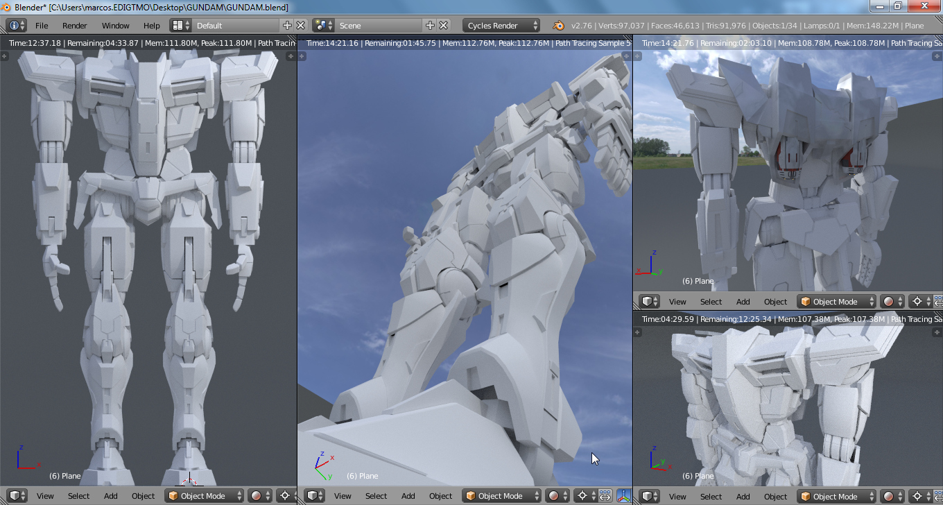
Task: Delete the Default screen layout
Action: [x=301, y=26]
